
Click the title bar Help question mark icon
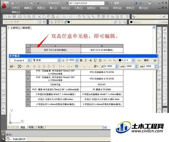click(150, 3)
